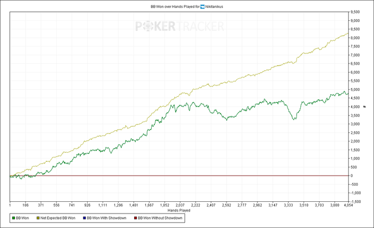Screen dimensions: 374x228
Task: Click the 186 x-axis tick label
Action: click(25, 205)
